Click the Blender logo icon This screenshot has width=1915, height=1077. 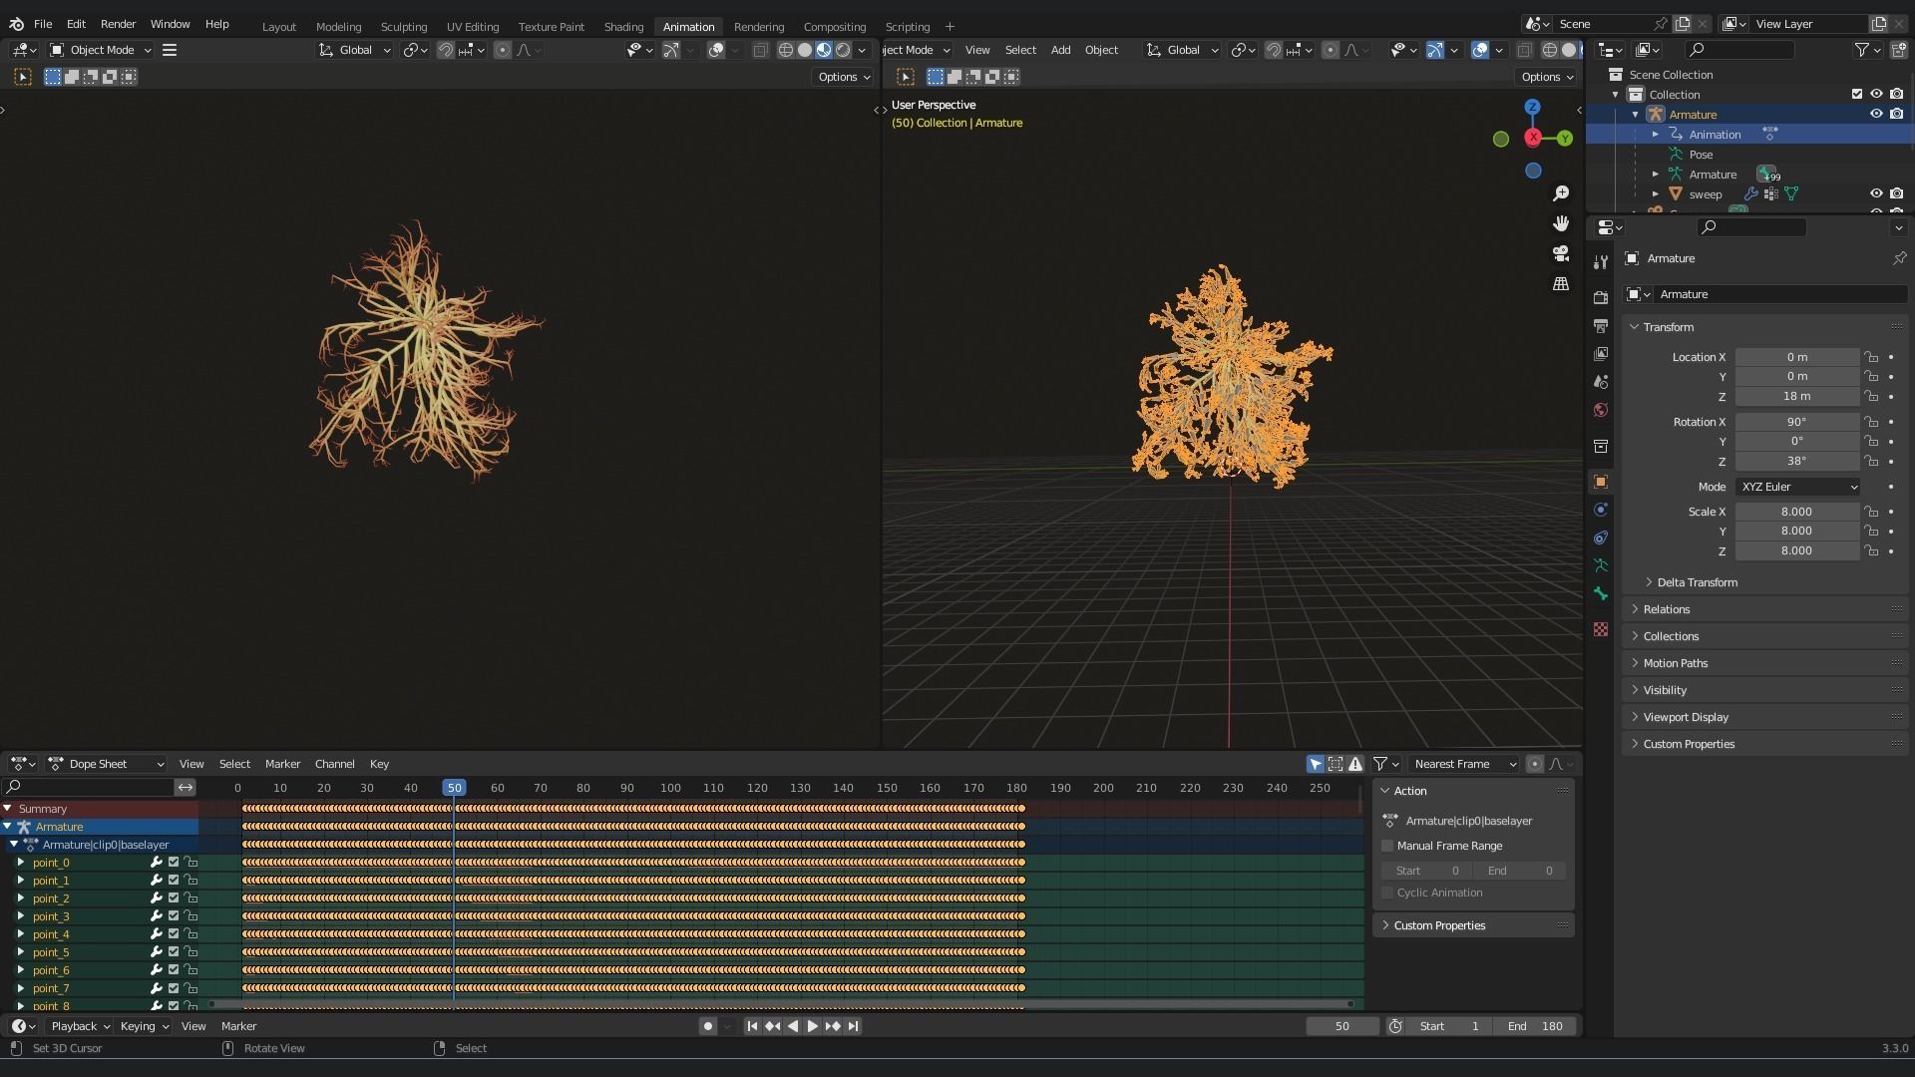coord(16,24)
